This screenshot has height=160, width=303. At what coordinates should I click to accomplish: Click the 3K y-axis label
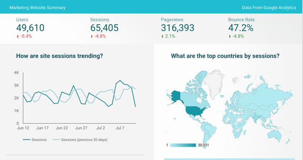pos(16,86)
